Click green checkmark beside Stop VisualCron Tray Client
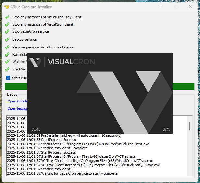 (x=7, y=17)
